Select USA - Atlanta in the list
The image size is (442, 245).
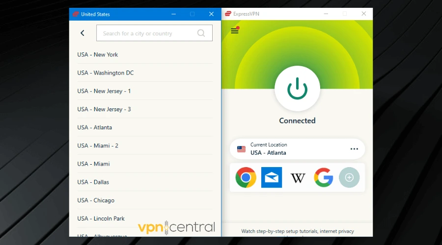pyautogui.click(x=145, y=127)
